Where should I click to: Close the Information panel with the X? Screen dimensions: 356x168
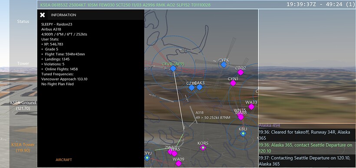(x=43, y=15)
